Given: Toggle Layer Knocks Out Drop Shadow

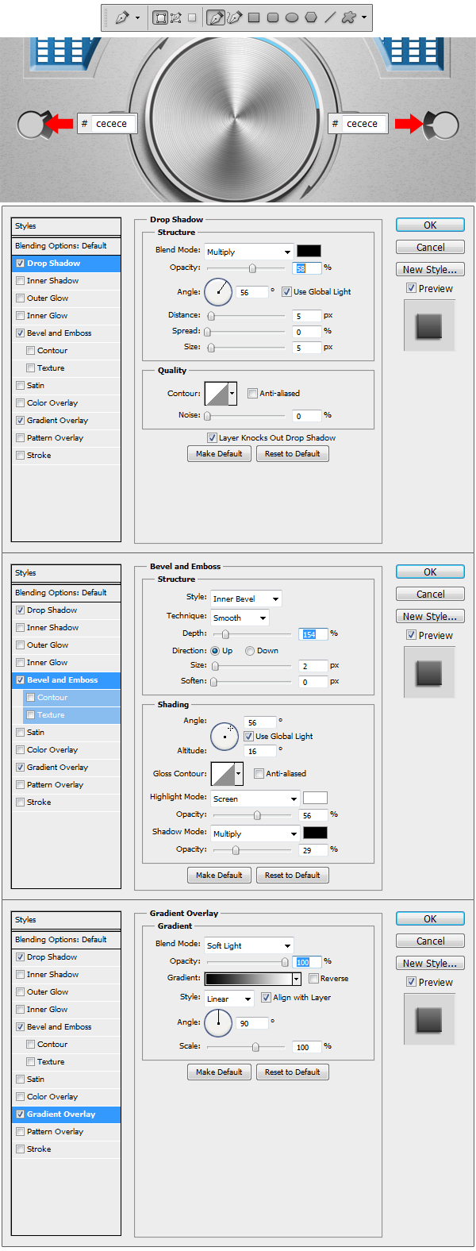Looking at the screenshot, I should tap(212, 438).
